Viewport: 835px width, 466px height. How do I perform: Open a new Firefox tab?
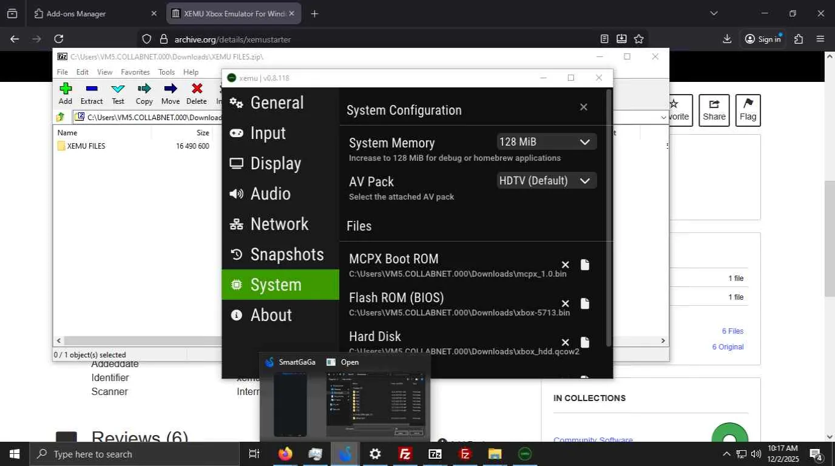pos(314,13)
